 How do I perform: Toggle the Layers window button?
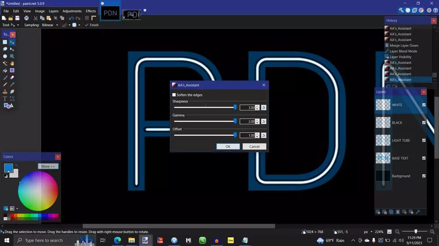pyautogui.click(x=415, y=11)
